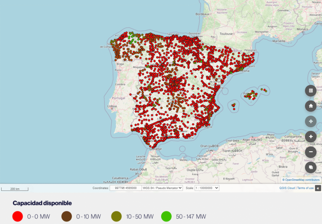Expand the Scale 1:10000000 dropdown
The width and height of the screenshot is (322, 224).
pos(207,188)
